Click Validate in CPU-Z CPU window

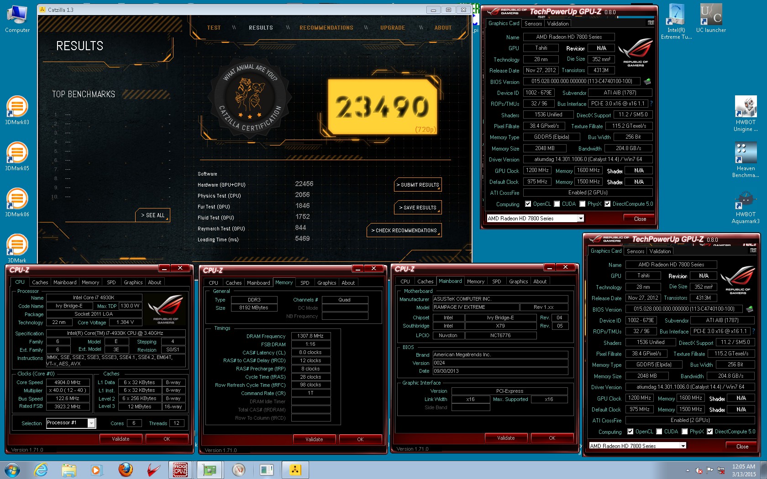[121, 439]
